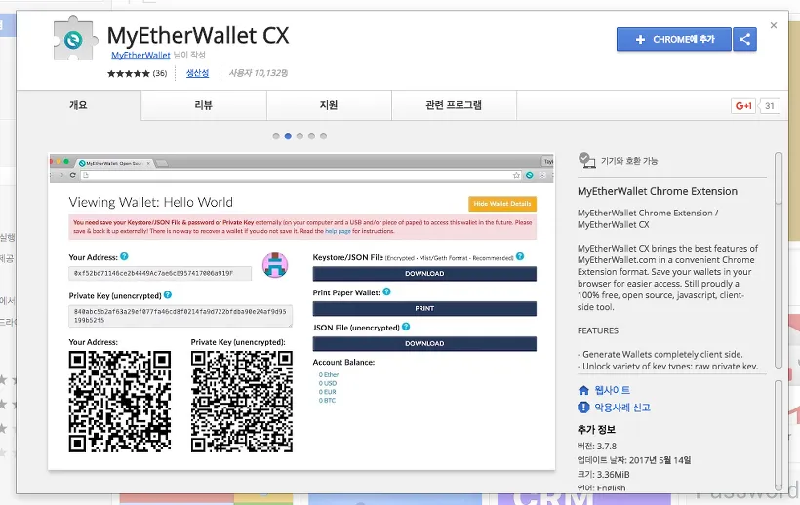Click the '0 USD' balance text
The image size is (800, 505).
(328, 383)
